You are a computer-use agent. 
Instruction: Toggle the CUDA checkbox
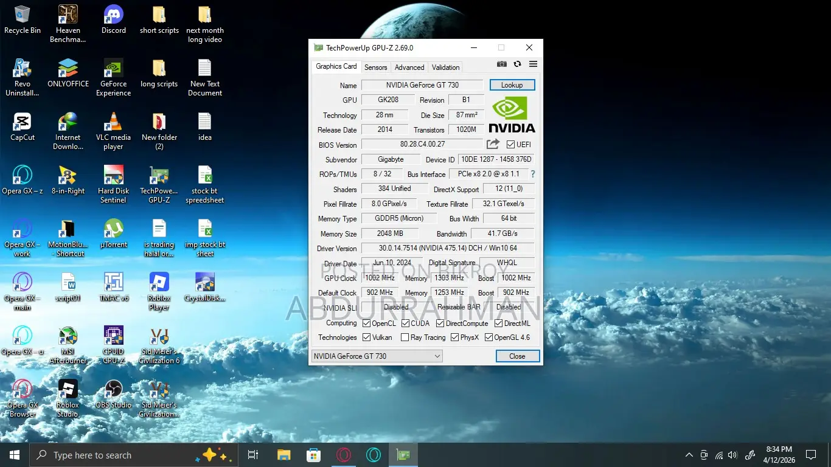tap(406, 323)
